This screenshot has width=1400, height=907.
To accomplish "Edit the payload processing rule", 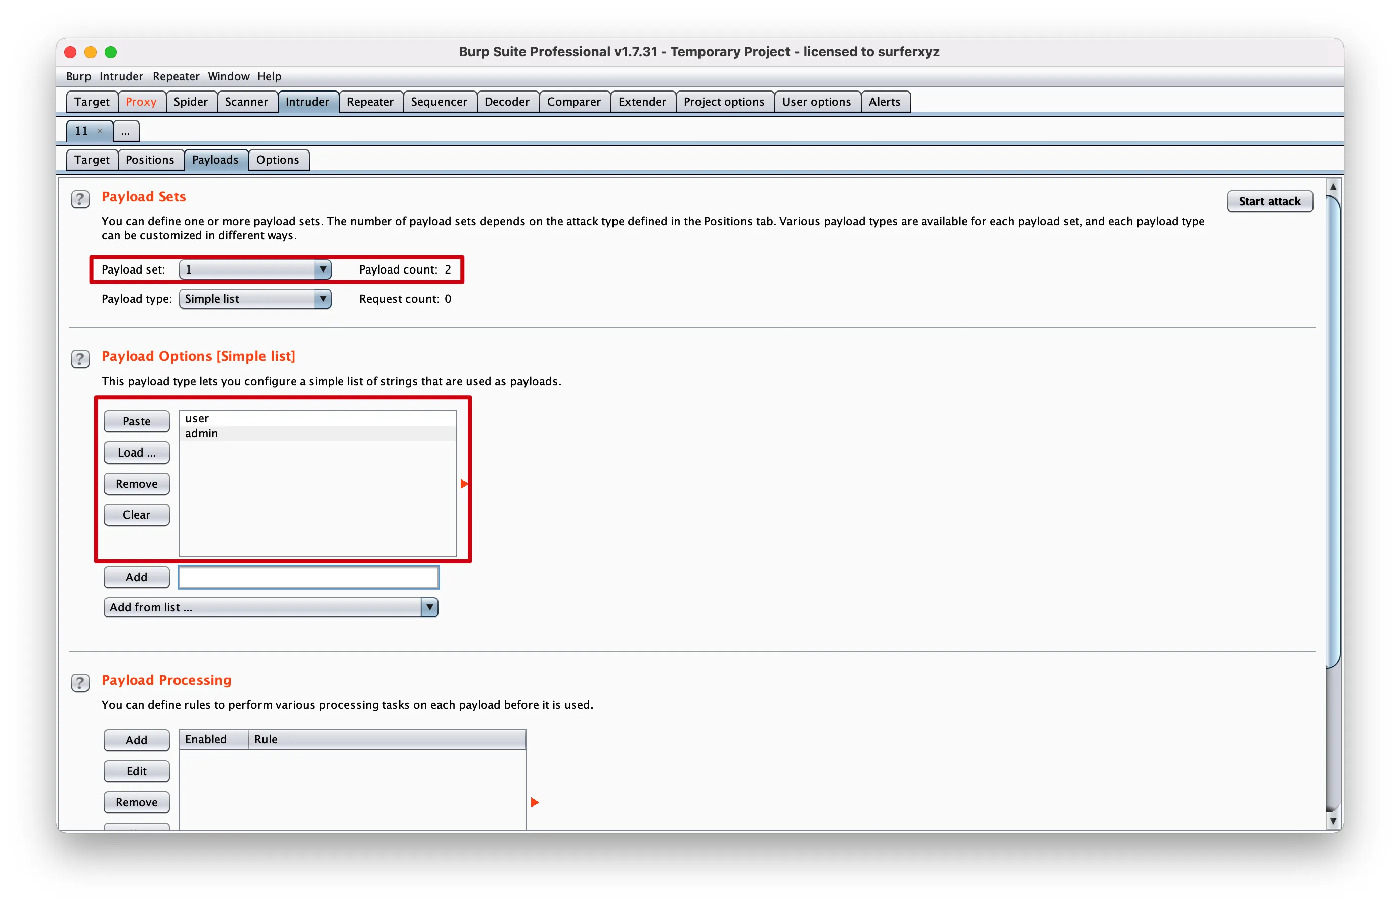I will (x=136, y=771).
